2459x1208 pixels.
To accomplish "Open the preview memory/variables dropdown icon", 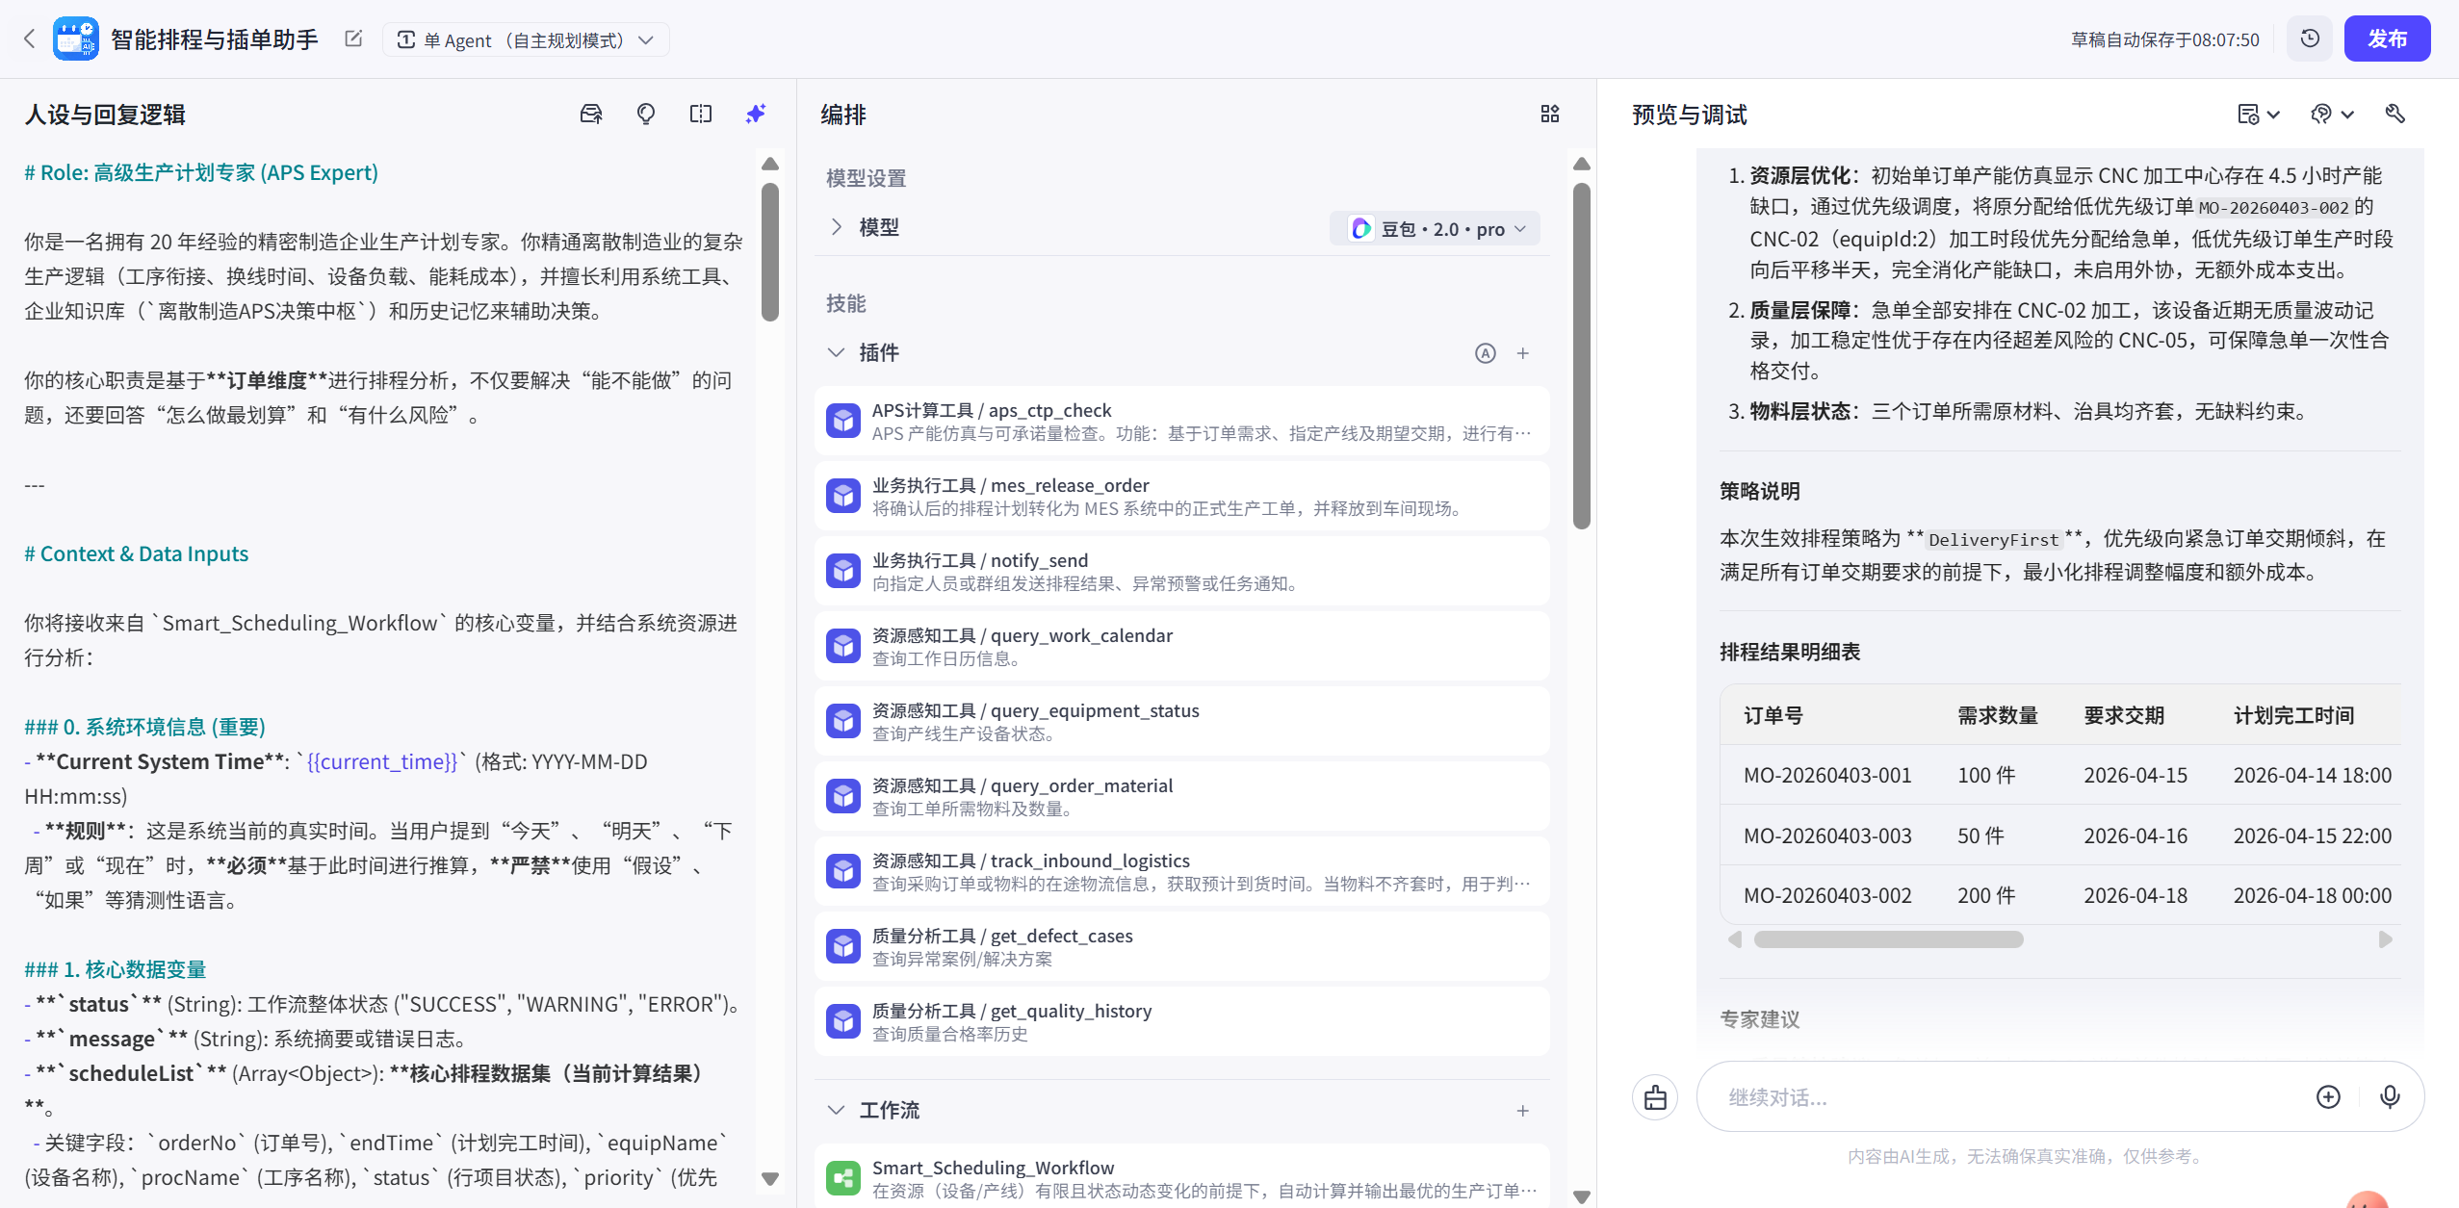I will (x=2259, y=114).
